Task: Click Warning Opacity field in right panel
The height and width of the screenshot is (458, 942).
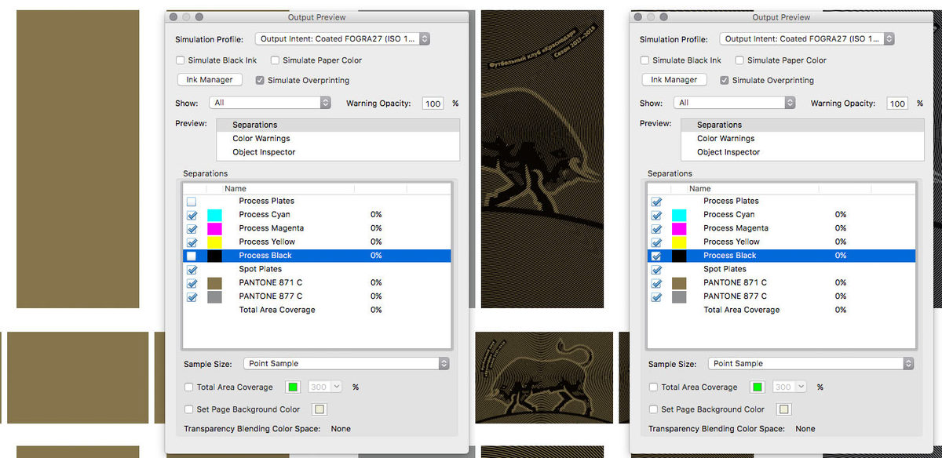Action: pyautogui.click(x=897, y=104)
